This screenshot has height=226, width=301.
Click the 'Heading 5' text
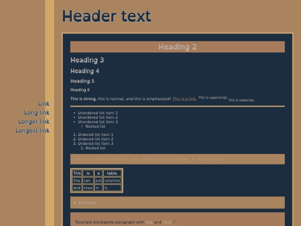(82, 81)
